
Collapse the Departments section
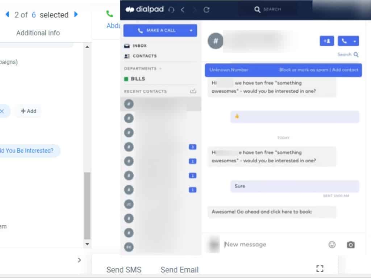pos(161,69)
